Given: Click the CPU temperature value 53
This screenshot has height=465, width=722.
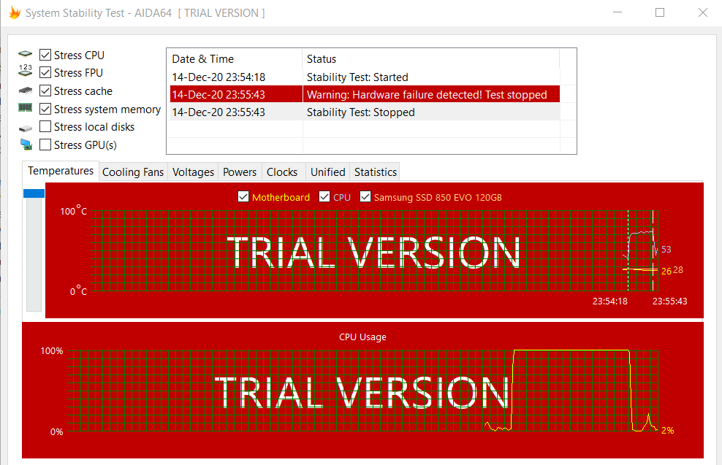Looking at the screenshot, I should [x=666, y=249].
